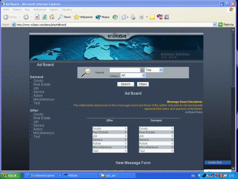238x179 pixels.
Task: Click the Mail envelope icon
Action: click(124, 17)
